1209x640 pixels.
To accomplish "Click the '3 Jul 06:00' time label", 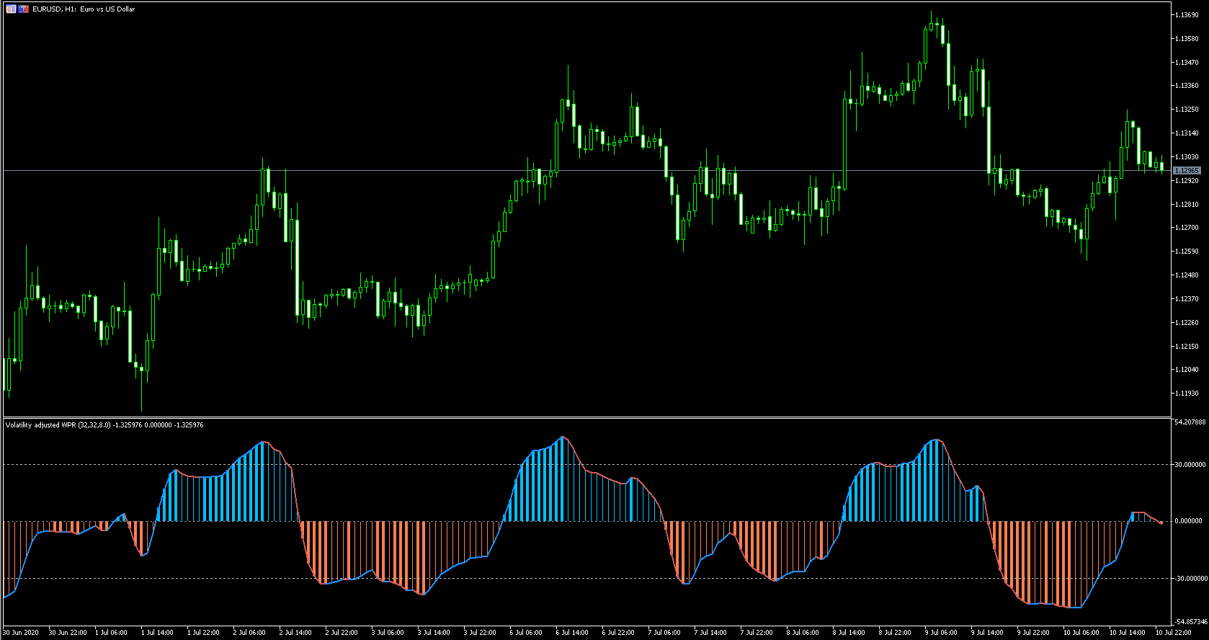I will 388,633.
